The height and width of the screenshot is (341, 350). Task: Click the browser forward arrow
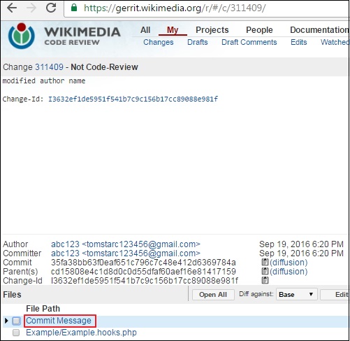pos(31,8)
